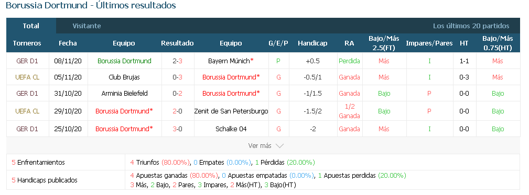Viewport: 529px width, 195px height.
Task: Expand the Ver más chevron arrow
Action: (279, 146)
